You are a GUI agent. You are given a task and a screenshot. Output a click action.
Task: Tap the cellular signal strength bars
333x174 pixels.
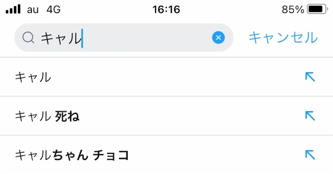[13, 9]
